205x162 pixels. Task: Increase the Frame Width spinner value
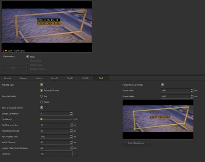click(192, 90)
